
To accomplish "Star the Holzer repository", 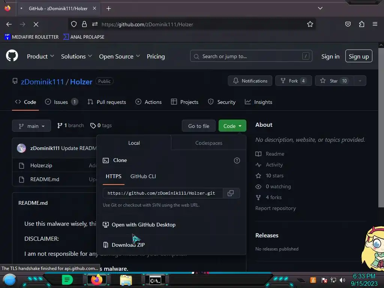I will click(334, 81).
